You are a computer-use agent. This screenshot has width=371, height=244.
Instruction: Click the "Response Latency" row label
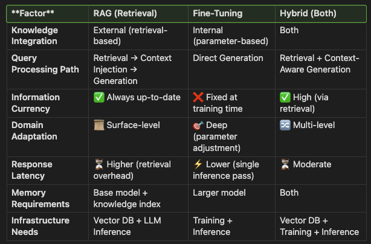tap(32, 170)
